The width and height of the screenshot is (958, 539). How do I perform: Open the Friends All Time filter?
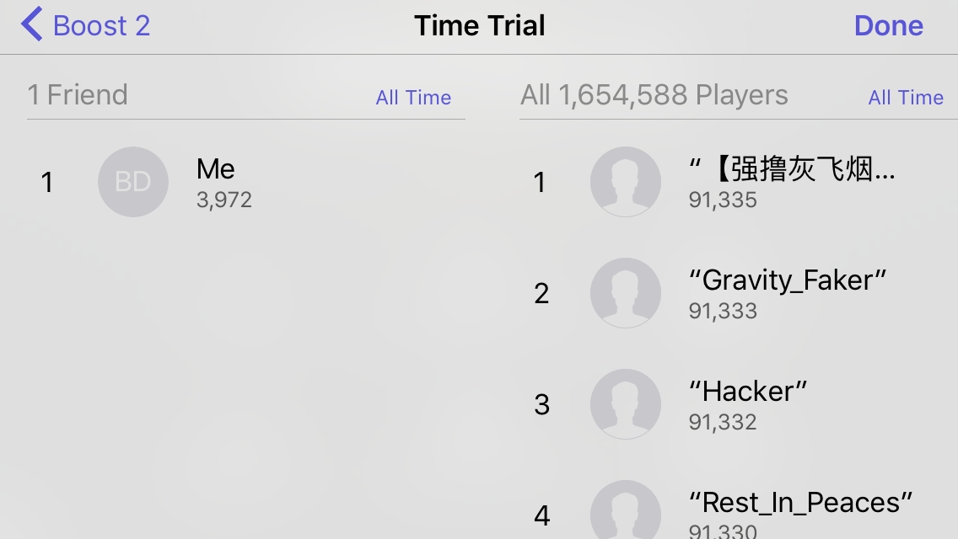413,98
